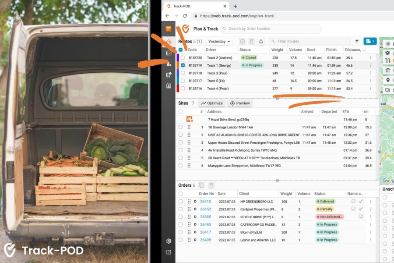Select the route path icon on the map toolbar

[x=387, y=60]
